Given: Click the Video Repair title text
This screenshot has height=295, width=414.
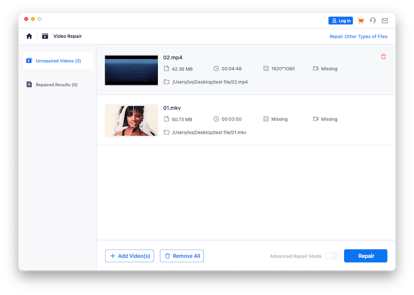Looking at the screenshot, I should pos(68,36).
